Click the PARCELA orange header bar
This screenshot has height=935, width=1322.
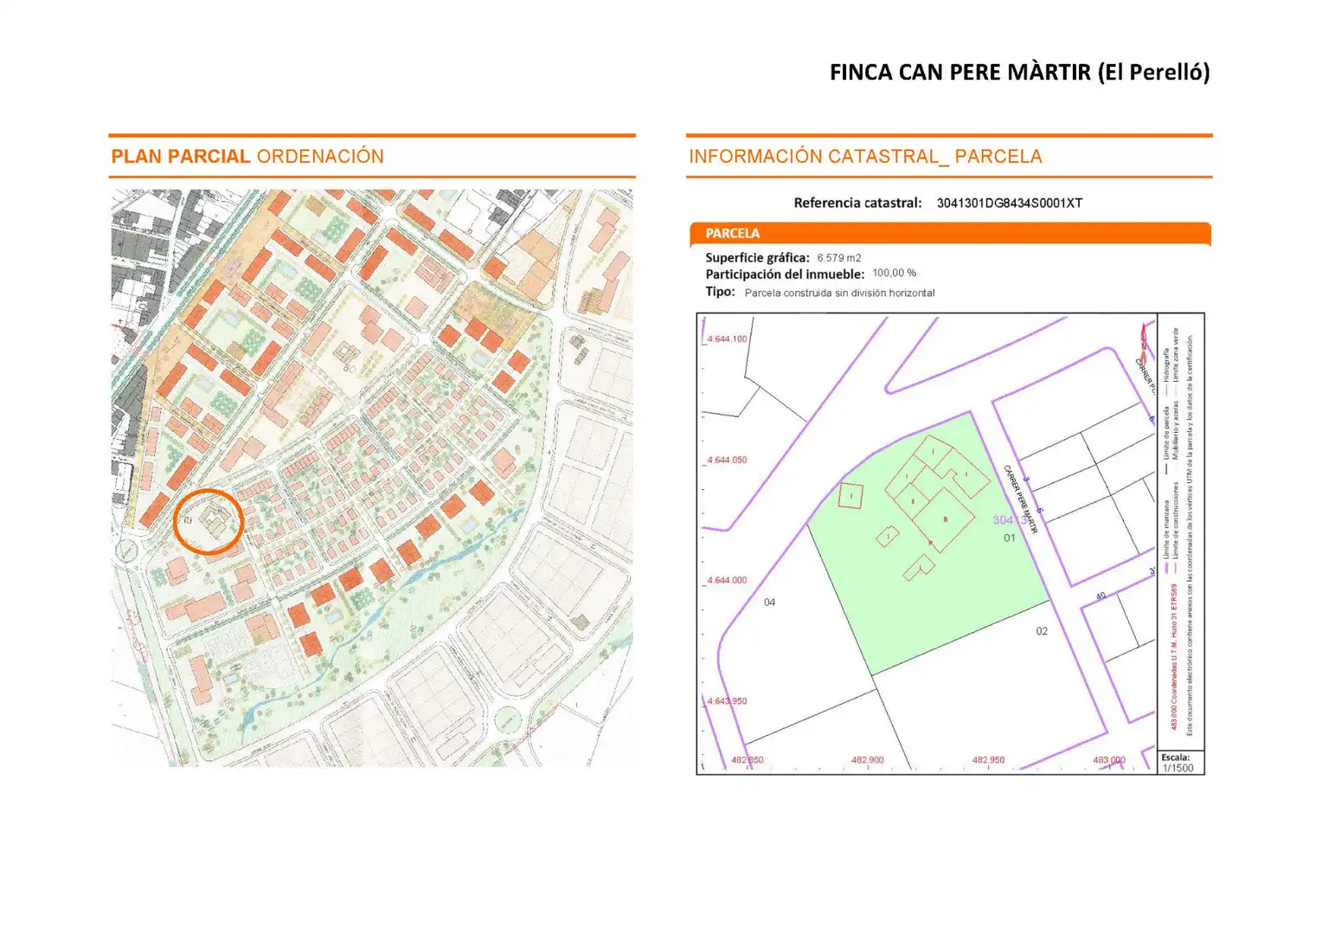(x=950, y=234)
